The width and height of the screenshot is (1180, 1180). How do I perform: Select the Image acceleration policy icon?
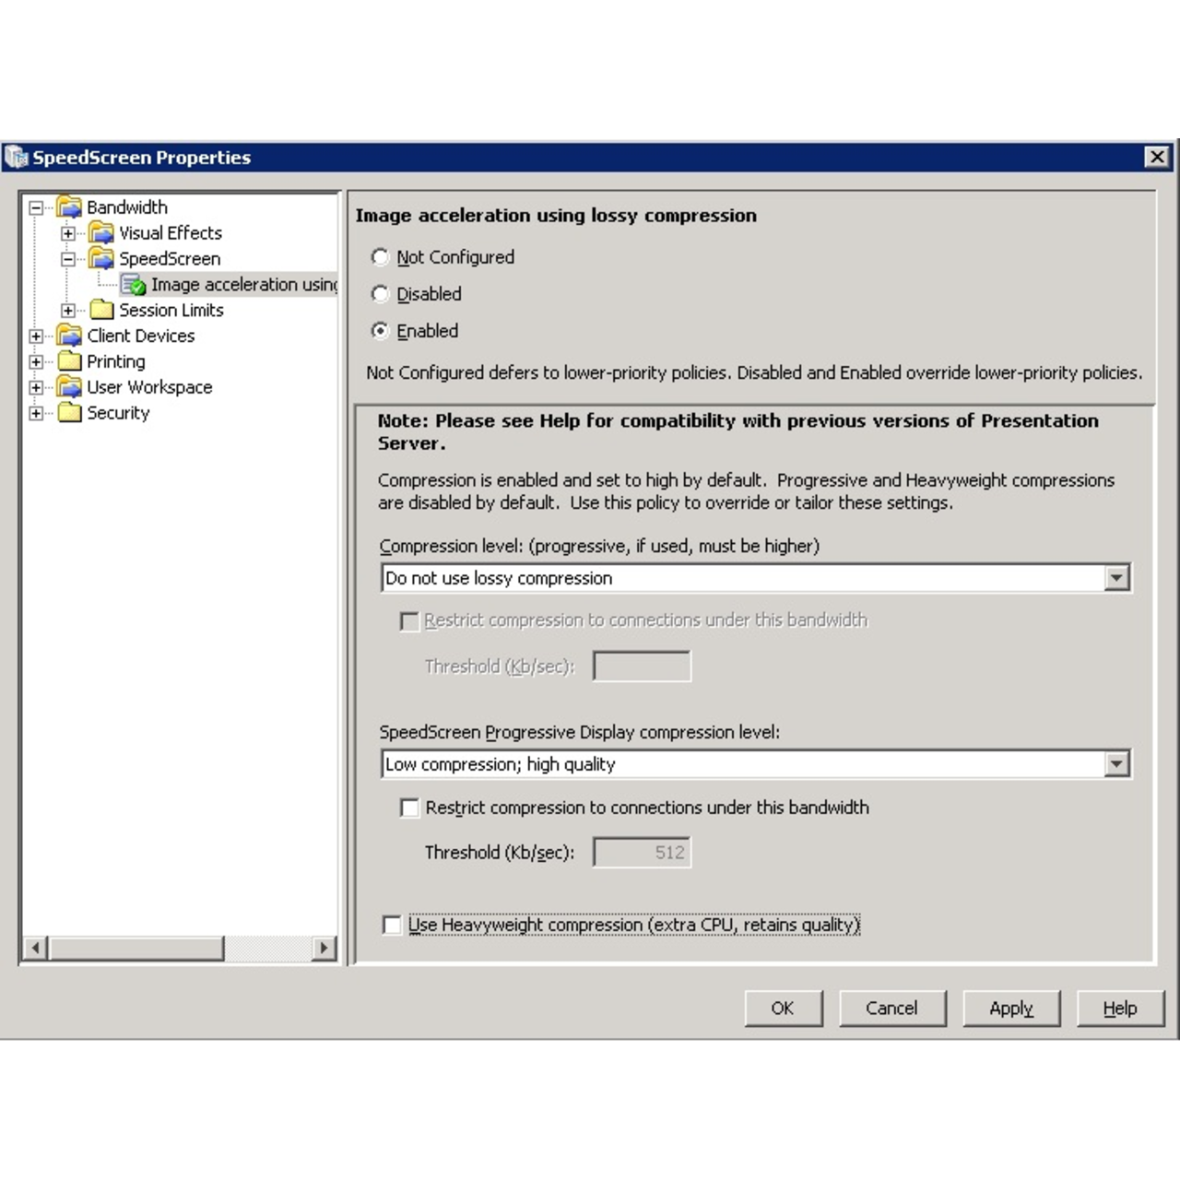pos(135,285)
